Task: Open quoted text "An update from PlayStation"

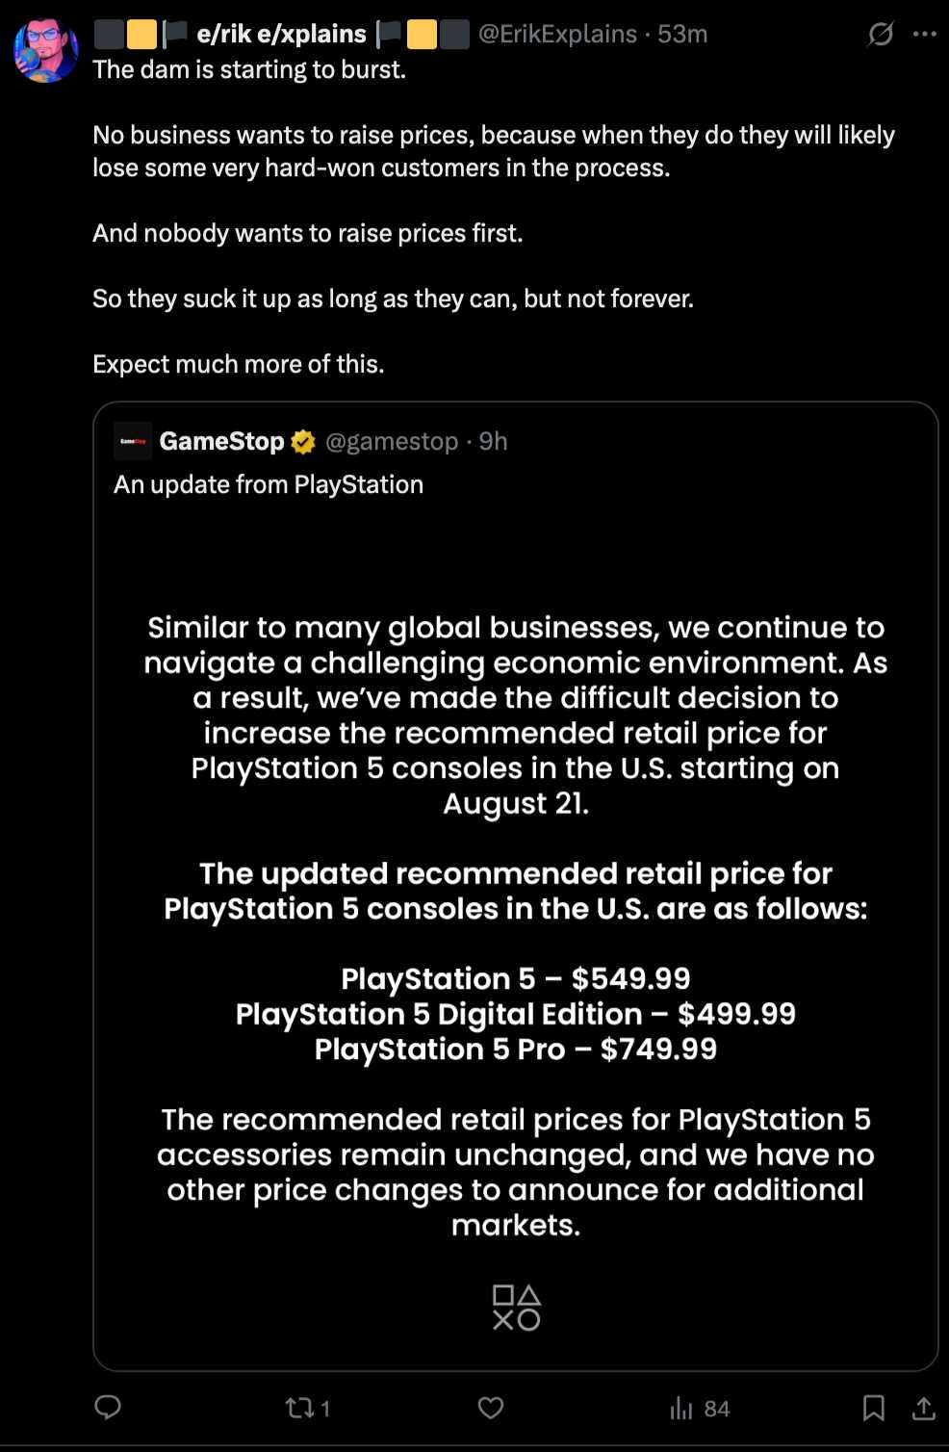Action: coord(269,484)
